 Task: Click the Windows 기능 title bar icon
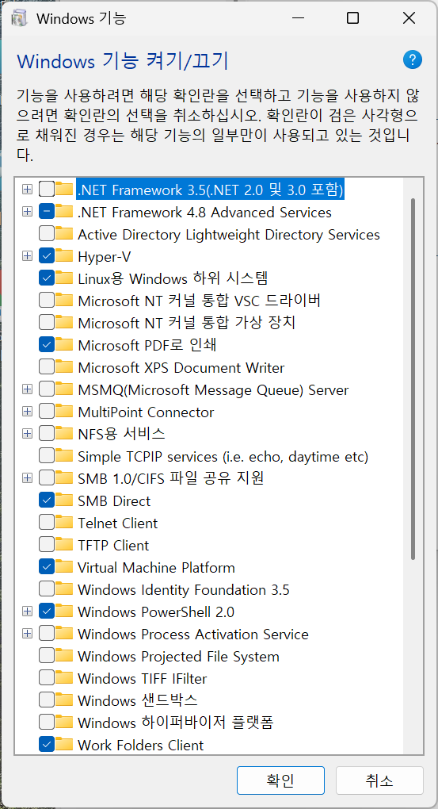20,18
